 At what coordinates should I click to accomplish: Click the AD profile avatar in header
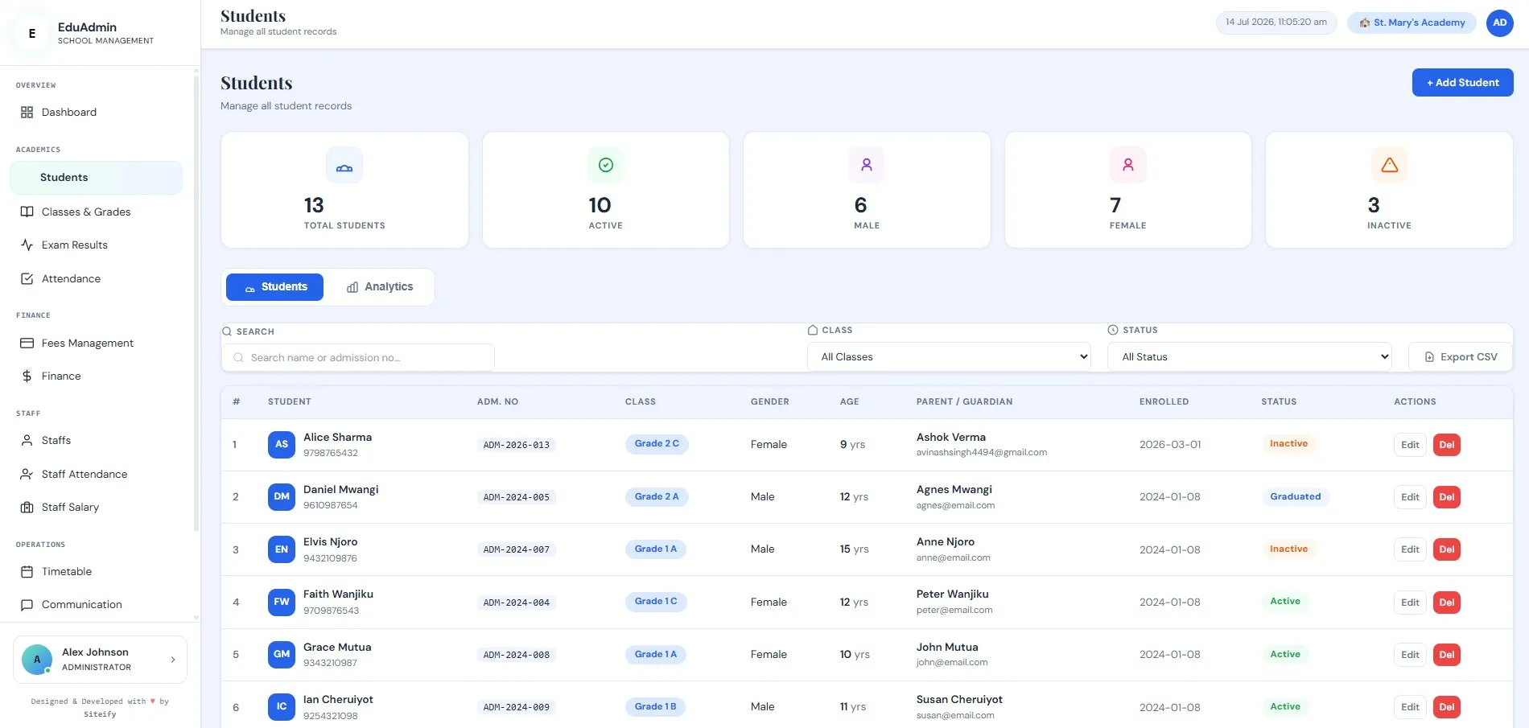tap(1500, 23)
